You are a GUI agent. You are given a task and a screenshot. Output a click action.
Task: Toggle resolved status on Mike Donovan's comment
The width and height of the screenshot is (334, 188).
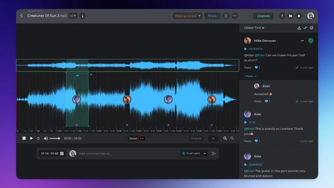[x=310, y=41]
